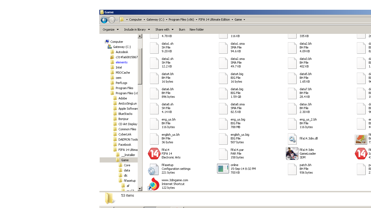Screen dimensions: 371x208
Task: Click the large folder icon beside 53 items
Action: (x=109, y=198)
